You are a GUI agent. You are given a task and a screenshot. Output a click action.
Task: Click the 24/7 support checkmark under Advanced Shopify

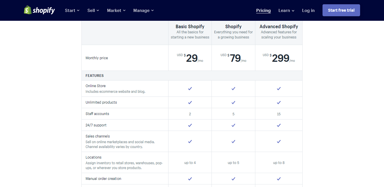(279, 125)
